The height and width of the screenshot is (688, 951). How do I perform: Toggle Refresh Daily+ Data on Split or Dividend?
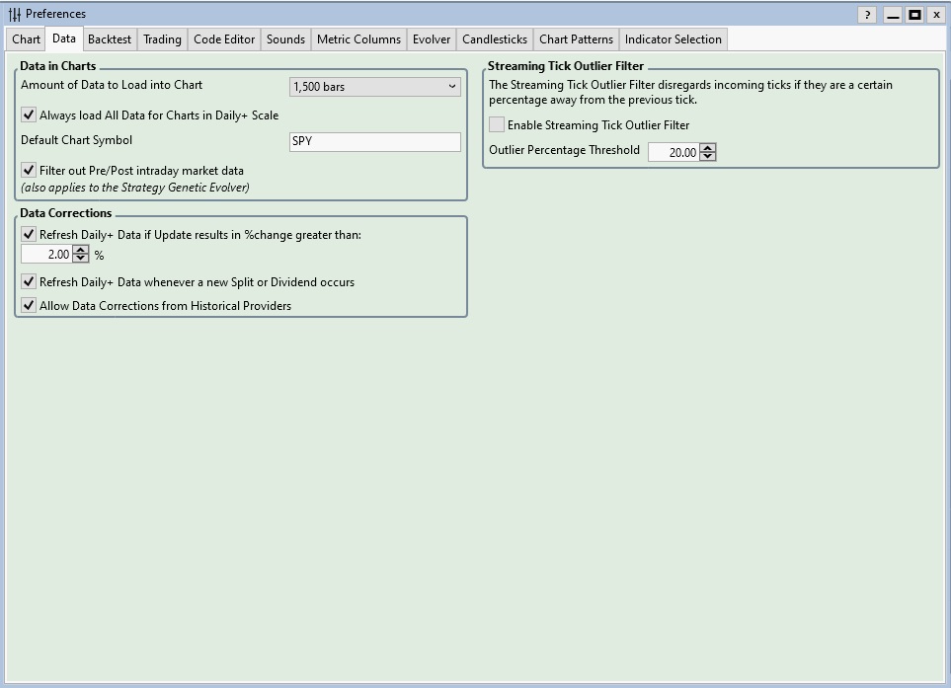[29, 282]
